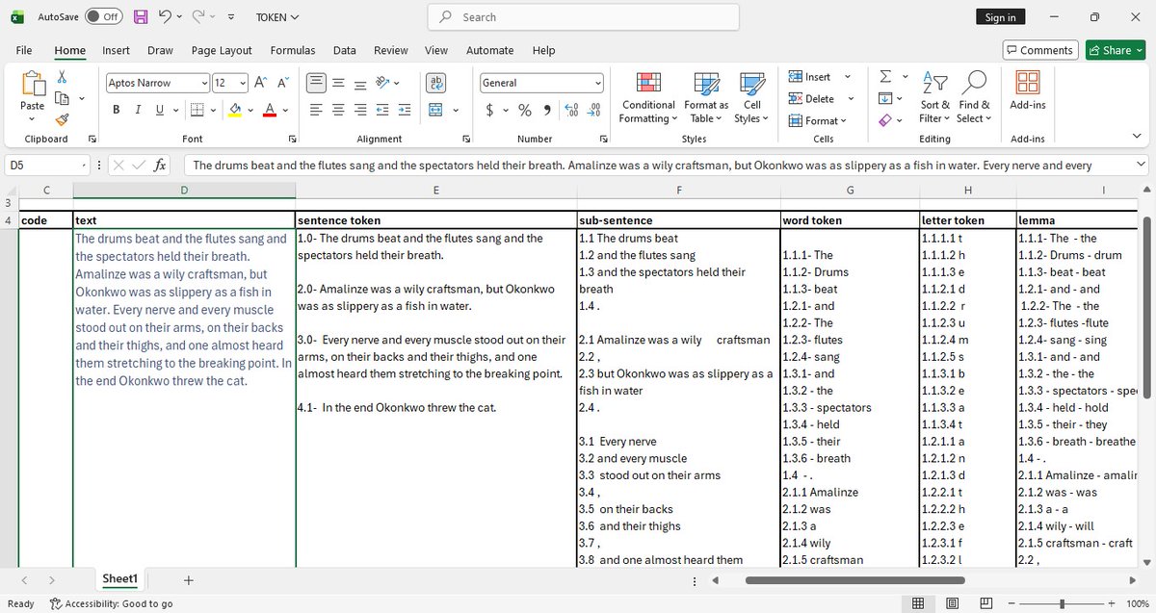Switch to the Insert ribbon tab
Viewport: 1156px width, 613px height.
116,50
